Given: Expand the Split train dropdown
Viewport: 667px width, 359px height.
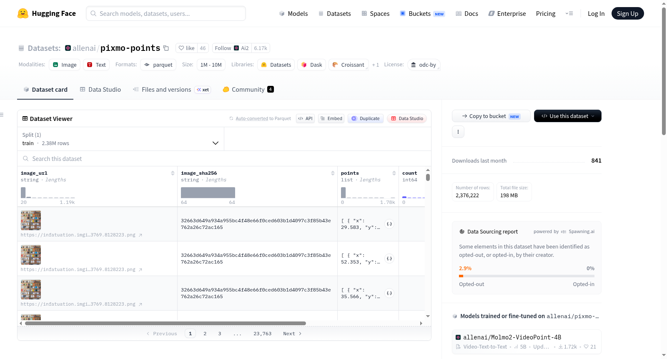Looking at the screenshot, I should (x=120, y=139).
